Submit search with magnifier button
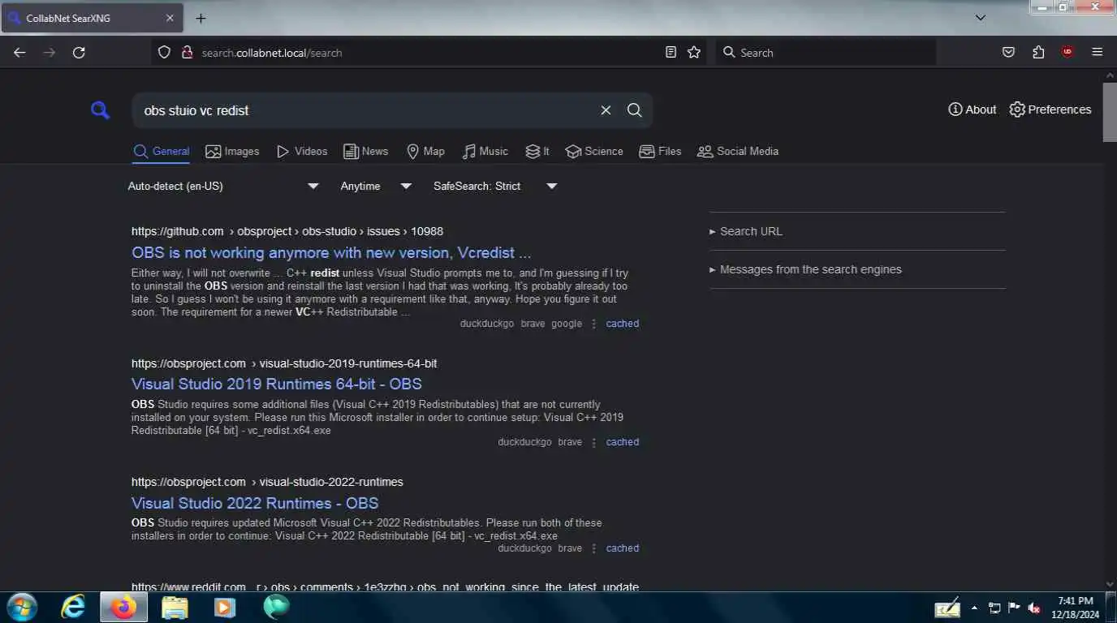 635,110
